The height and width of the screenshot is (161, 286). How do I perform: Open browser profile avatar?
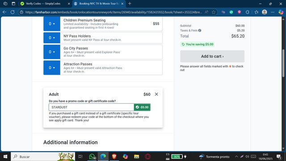tap(265, 12)
